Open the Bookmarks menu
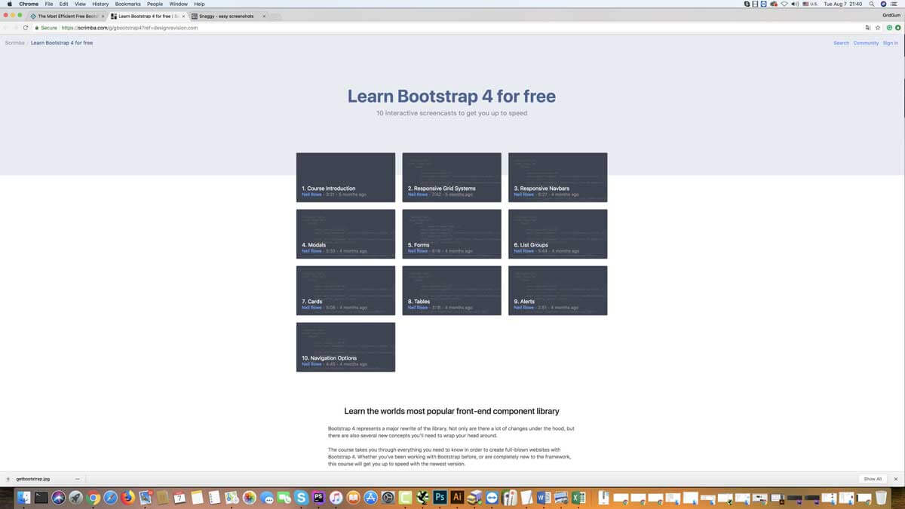Image resolution: width=905 pixels, height=509 pixels. pyautogui.click(x=128, y=4)
